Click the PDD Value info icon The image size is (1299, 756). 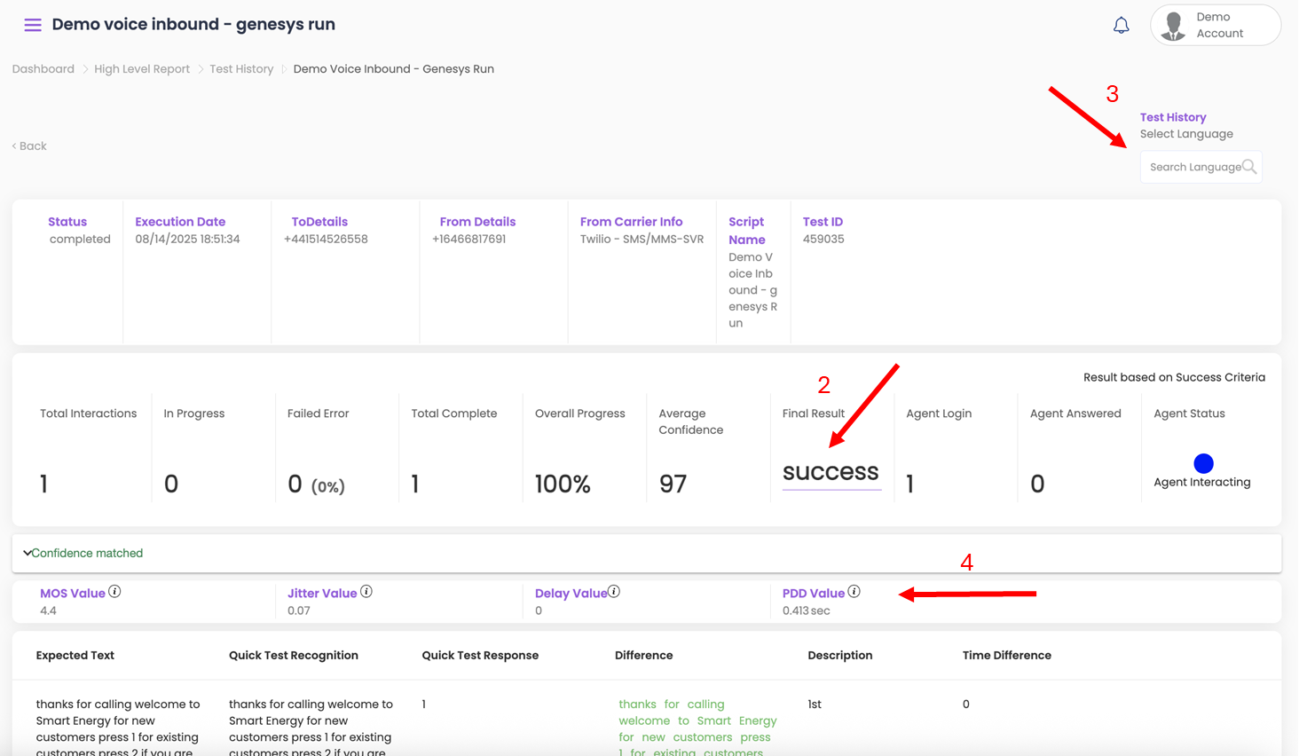coord(854,592)
